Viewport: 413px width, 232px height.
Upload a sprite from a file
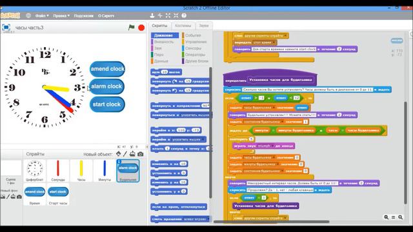pyautogui.click(x=132, y=153)
